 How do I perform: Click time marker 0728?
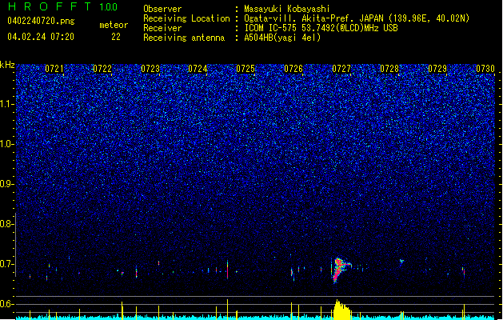click(x=389, y=69)
